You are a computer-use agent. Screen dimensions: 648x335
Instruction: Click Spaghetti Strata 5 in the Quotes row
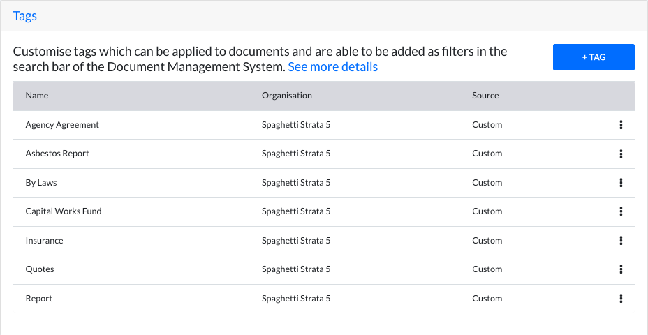pos(296,269)
